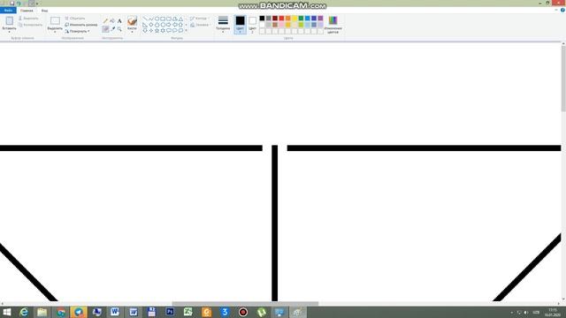This screenshot has width=566, height=318.
Task: Choose the Right triangle shape
Action: 145,25
